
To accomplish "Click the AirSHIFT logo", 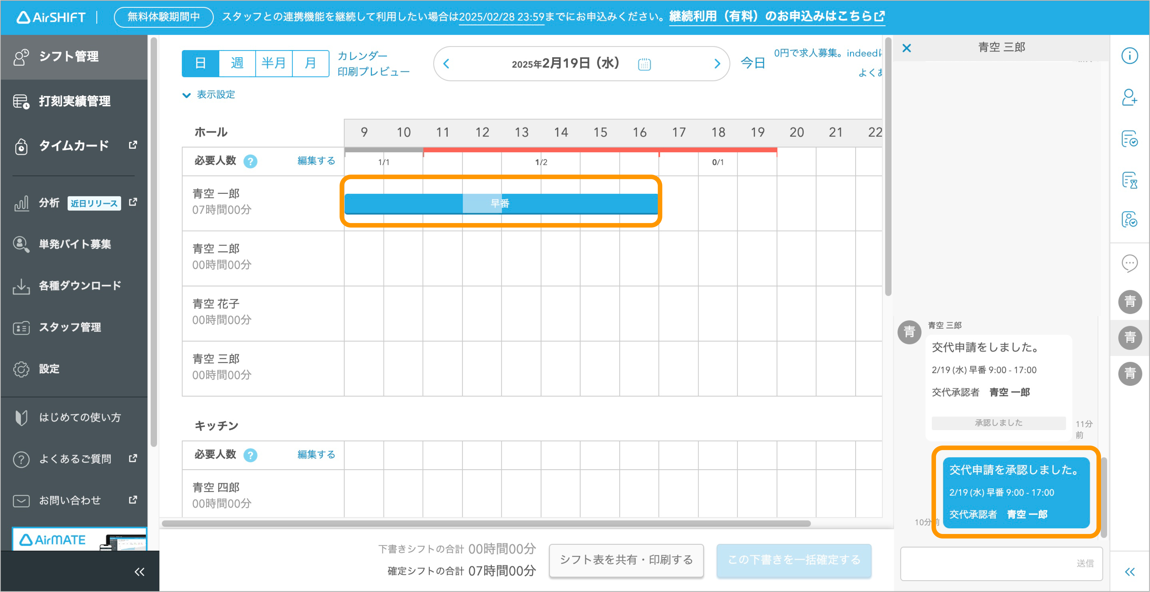I will (51, 17).
